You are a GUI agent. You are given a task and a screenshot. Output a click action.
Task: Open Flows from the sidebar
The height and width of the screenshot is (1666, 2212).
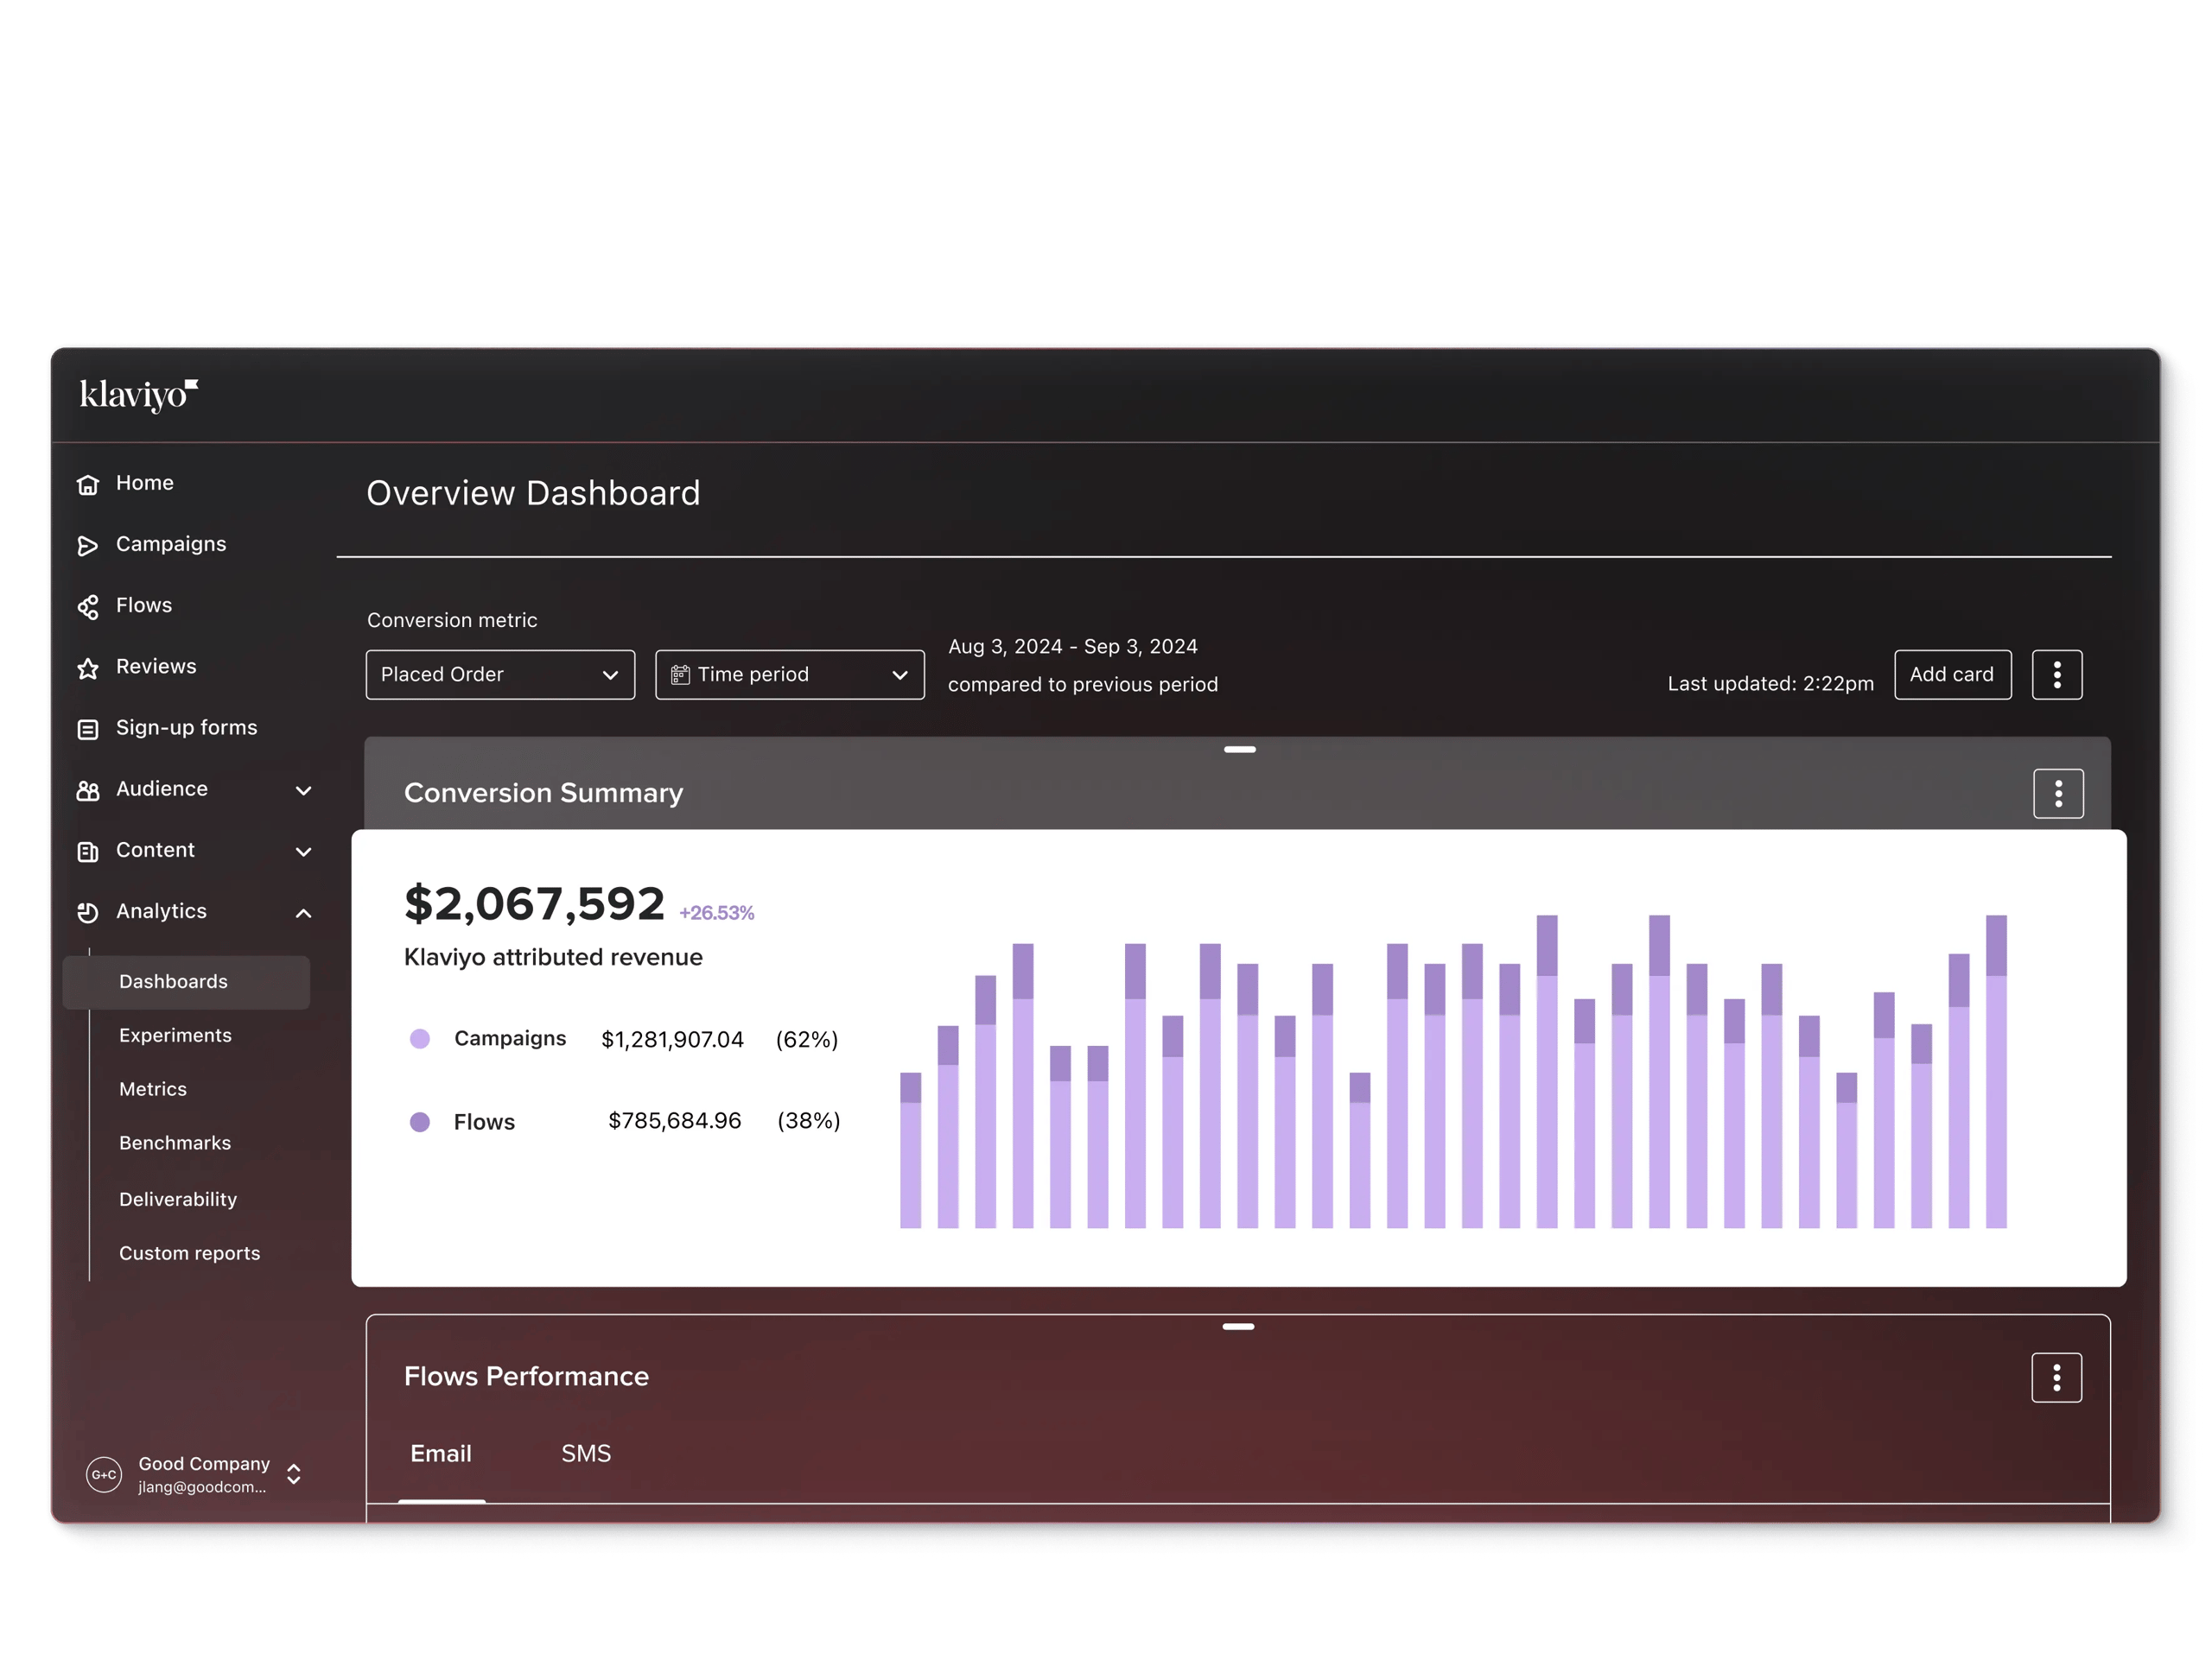[x=144, y=605]
